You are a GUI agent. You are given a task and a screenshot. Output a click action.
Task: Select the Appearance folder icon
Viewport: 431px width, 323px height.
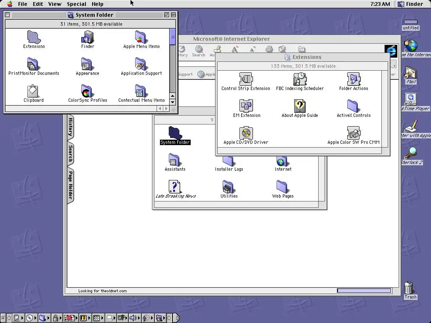coord(87,64)
